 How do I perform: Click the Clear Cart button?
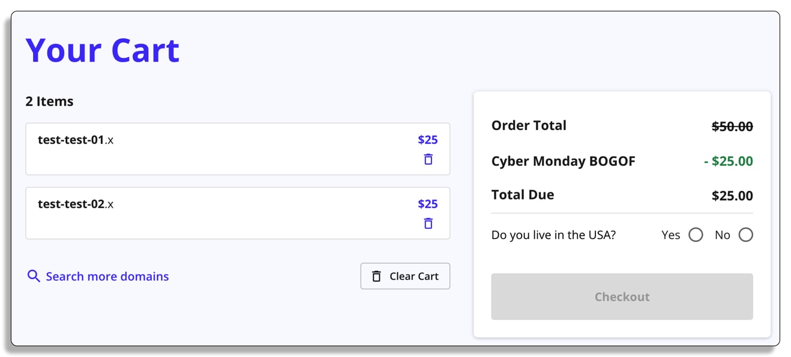(x=405, y=276)
